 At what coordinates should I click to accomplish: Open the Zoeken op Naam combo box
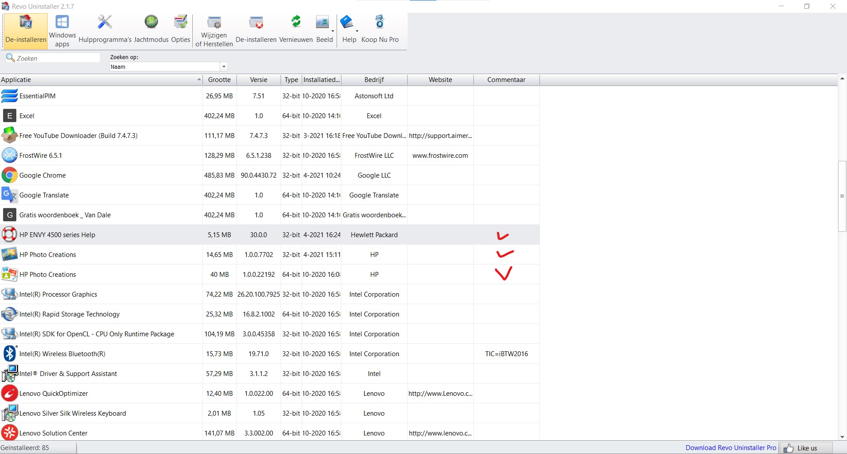[x=169, y=67]
